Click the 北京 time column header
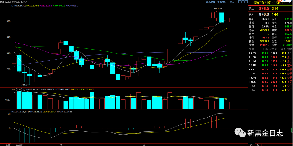The image size is (293, 146). tap(251, 49)
